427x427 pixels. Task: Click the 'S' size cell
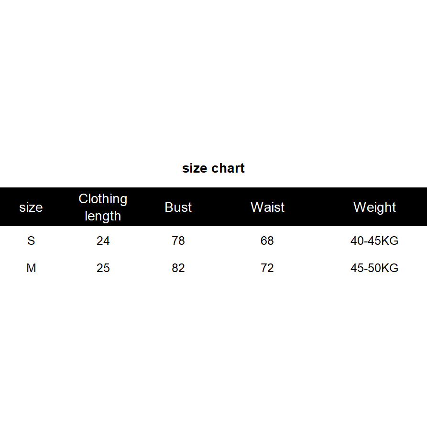click(31, 241)
